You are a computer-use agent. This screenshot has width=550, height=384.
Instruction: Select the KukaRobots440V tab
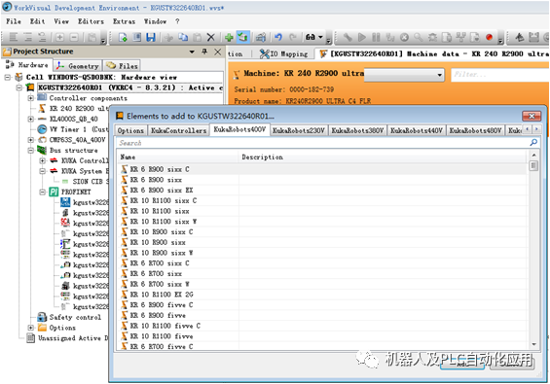(x=417, y=130)
